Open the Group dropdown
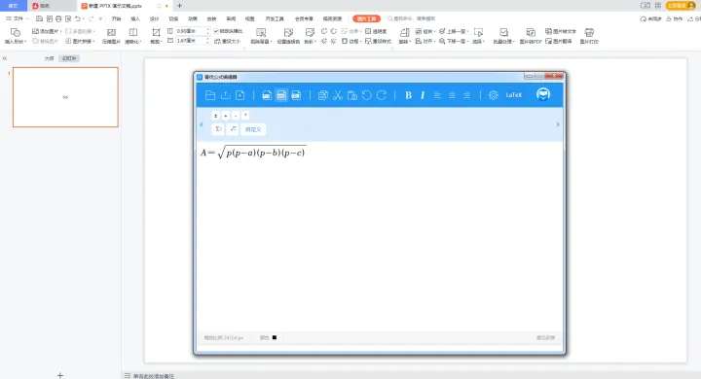Image resolution: width=701 pixels, height=379 pixels. tap(424, 31)
